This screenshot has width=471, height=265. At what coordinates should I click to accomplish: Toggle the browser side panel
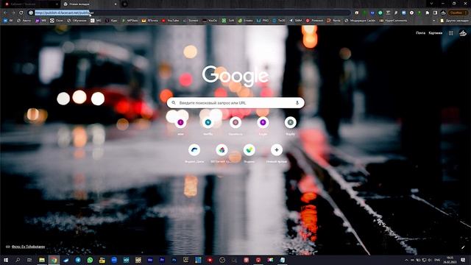pyautogui.click(x=435, y=13)
